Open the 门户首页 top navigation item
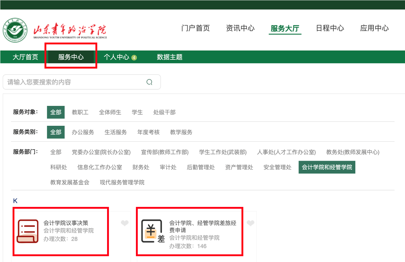 pyautogui.click(x=195, y=28)
